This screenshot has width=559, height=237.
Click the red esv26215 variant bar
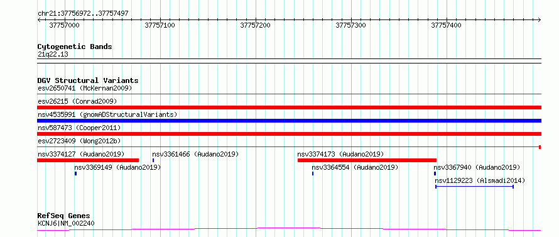pyautogui.click(x=289, y=107)
